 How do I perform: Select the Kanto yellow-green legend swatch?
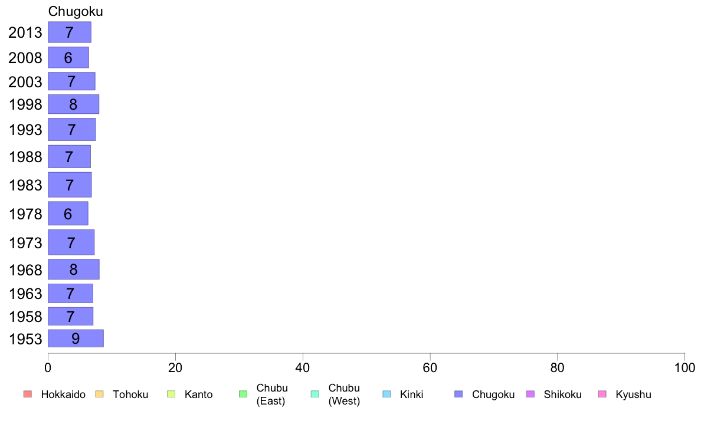tap(171, 394)
